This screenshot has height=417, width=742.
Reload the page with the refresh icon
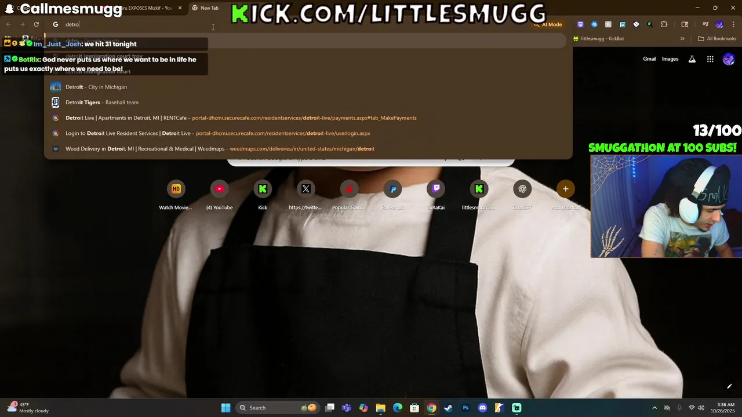(36, 24)
